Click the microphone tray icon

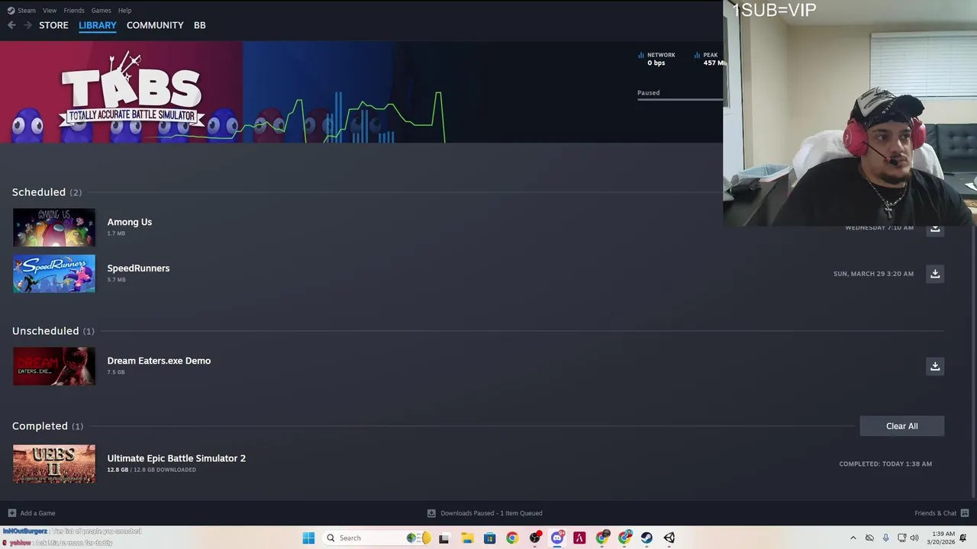885,538
